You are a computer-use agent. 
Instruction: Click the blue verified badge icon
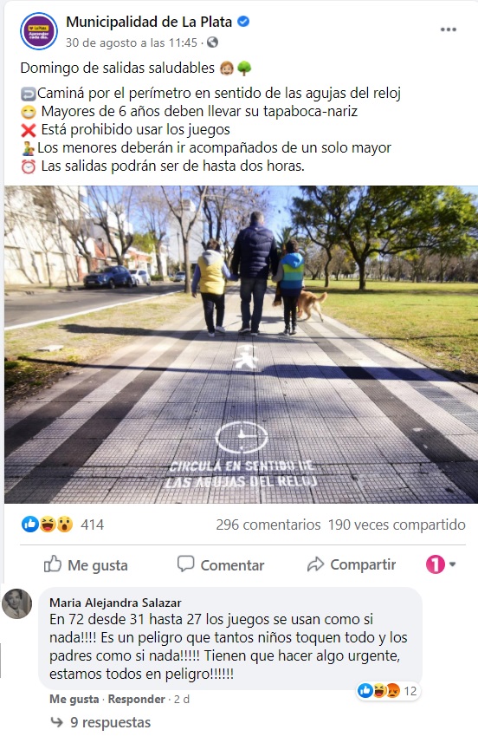pyautogui.click(x=243, y=22)
